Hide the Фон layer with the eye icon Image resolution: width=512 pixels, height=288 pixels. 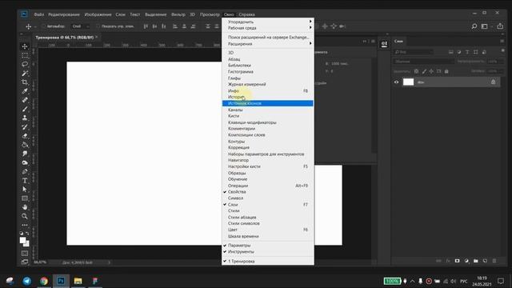coord(397,82)
